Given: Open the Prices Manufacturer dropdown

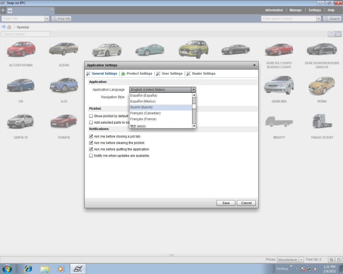Looking at the screenshot, I should point(290,260).
